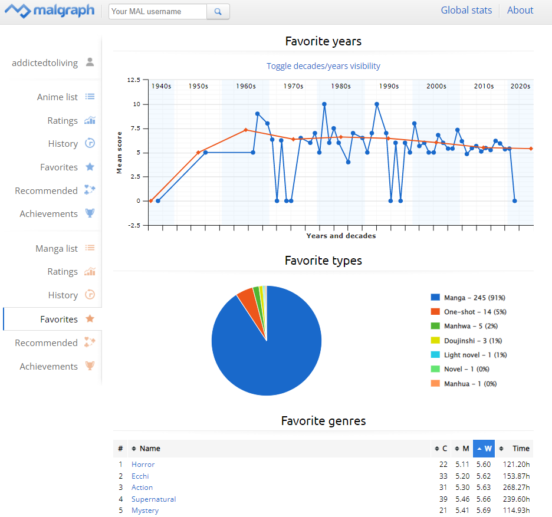Screen dimensions: 552x517
Task: Sort genres table by Name column
Action: pyautogui.click(x=150, y=449)
